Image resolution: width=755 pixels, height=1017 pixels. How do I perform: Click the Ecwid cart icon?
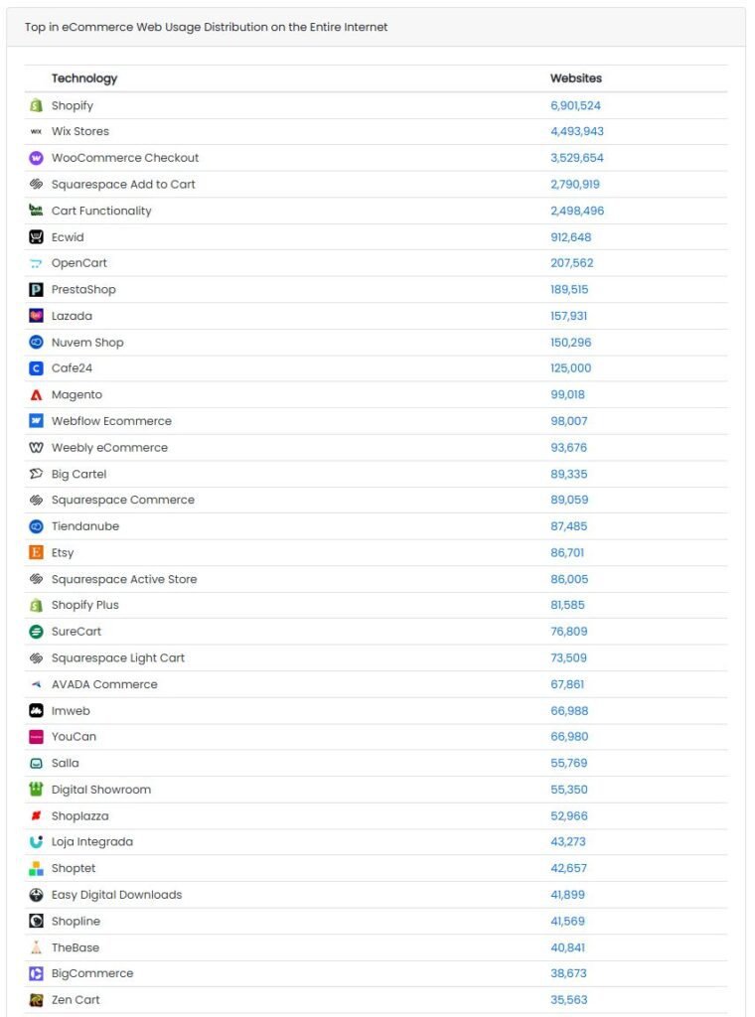click(x=37, y=237)
